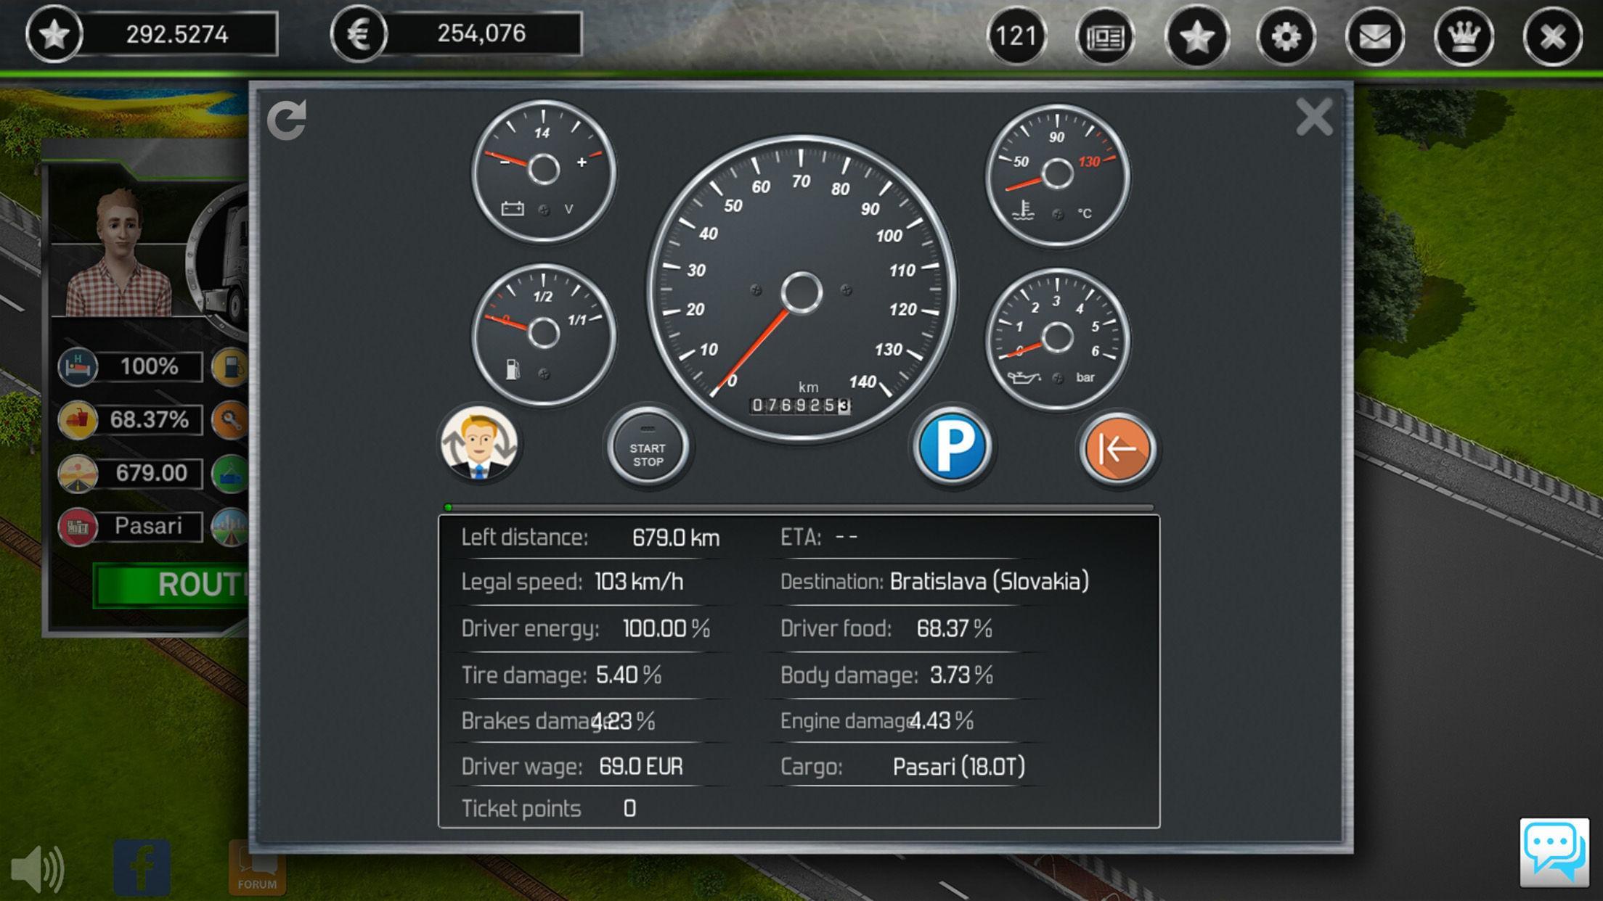Click the fuel level gauge
The width and height of the screenshot is (1603, 901).
pyautogui.click(x=544, y=334)
